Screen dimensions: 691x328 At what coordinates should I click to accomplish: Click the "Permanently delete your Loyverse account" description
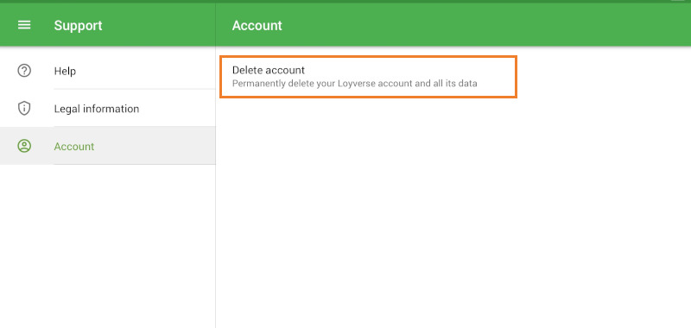354,83
